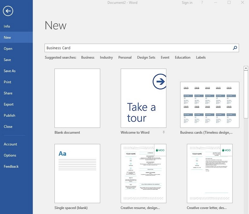
Task: Click the Help question mark icon
Action: (202, 2)
